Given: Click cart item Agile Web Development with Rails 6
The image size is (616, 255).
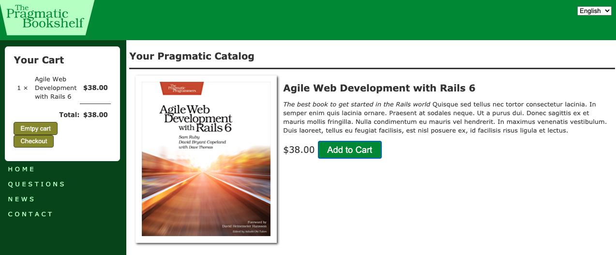Looking at the screenshot, I should [56, 88].
